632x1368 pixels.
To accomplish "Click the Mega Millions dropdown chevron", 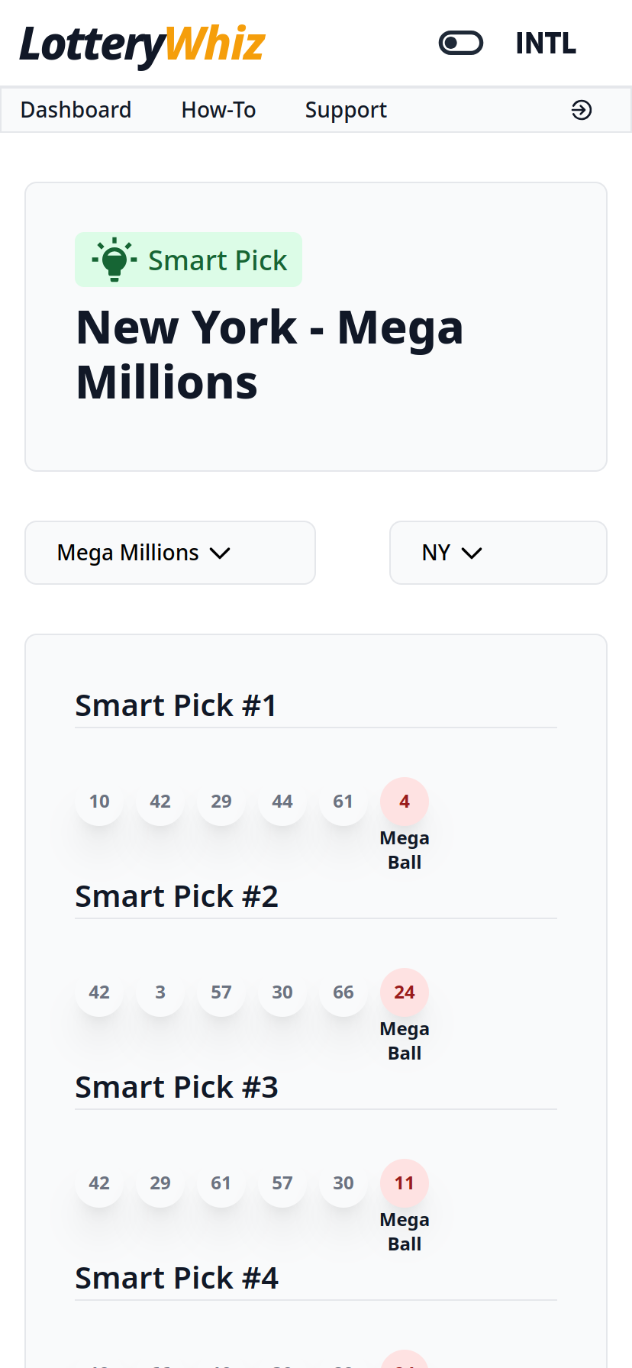I will (x=220, y=553).
